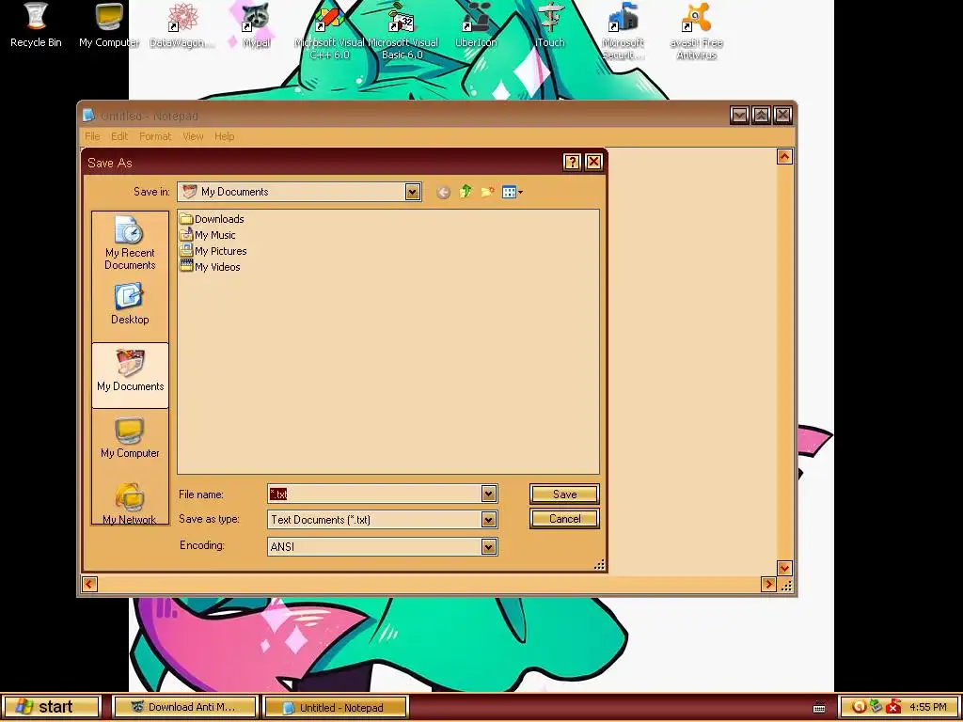The width and height of the screenshot is (963, 722).
Task: Open Notepad's File menu
Action: point(92,136)
